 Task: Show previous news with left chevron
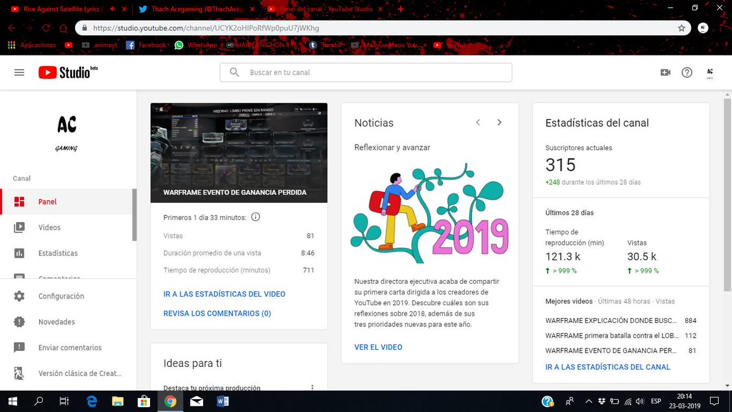478,122
